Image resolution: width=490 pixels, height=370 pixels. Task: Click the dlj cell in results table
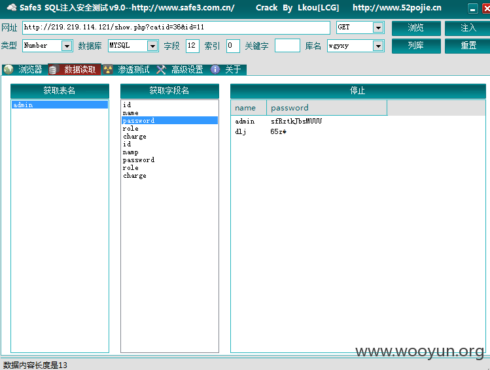pos(241,131)
